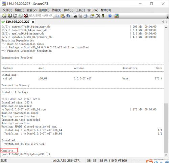Select the 139.196.209.227 session tab

[x=18, y=22]
